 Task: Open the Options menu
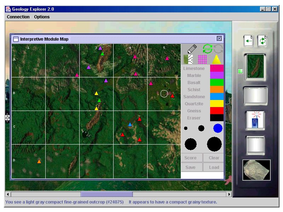[x=42, y=17]
